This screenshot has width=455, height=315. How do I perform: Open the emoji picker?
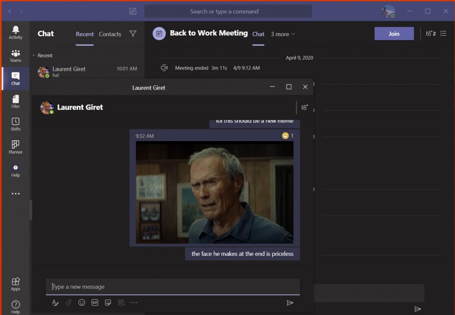pyautogui.click(x=82, y=303)
